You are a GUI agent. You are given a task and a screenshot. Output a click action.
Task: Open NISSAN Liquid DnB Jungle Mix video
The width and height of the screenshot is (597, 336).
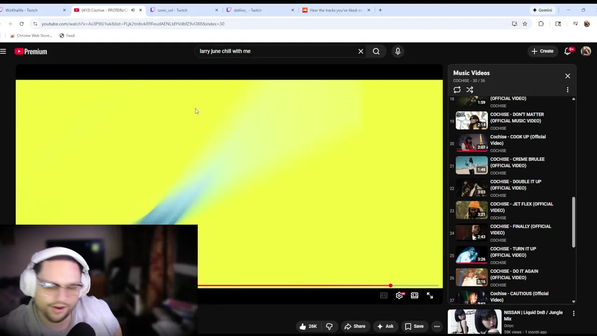coord(533,315)
